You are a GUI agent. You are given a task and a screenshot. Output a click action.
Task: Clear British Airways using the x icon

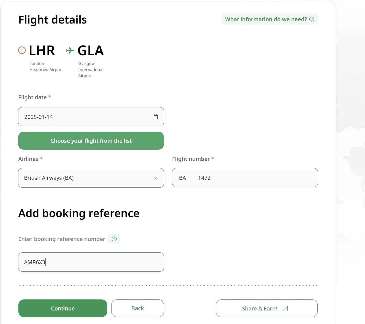click(156, 178)
